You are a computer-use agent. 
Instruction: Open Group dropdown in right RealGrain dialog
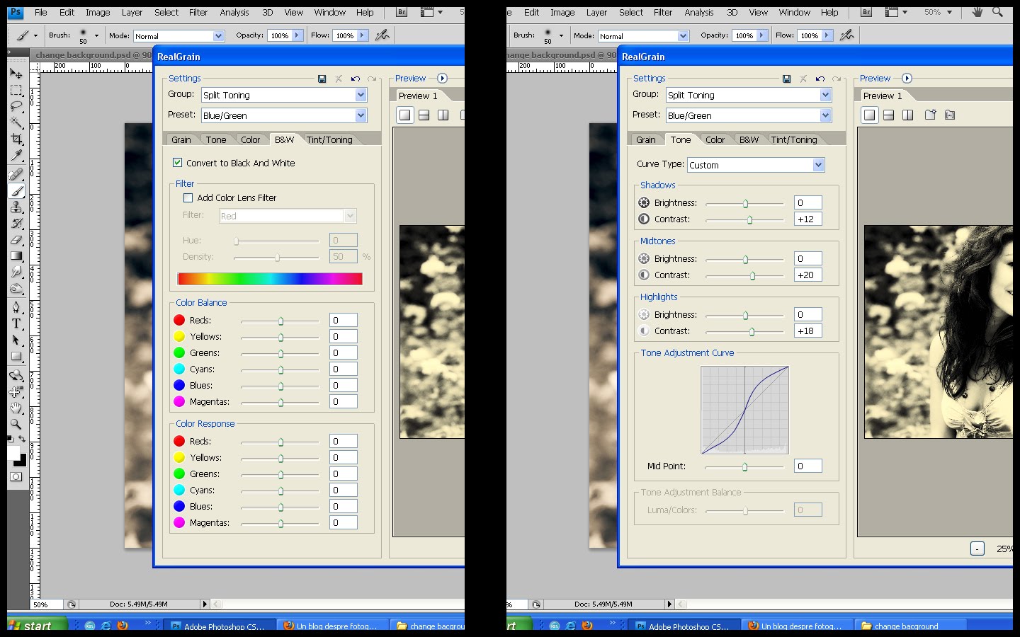coord(749,95)
